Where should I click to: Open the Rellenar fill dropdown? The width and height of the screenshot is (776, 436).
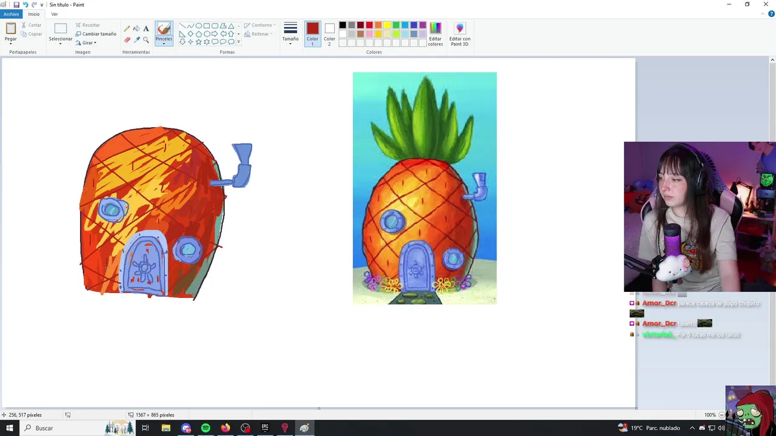(x=259, y=34)
